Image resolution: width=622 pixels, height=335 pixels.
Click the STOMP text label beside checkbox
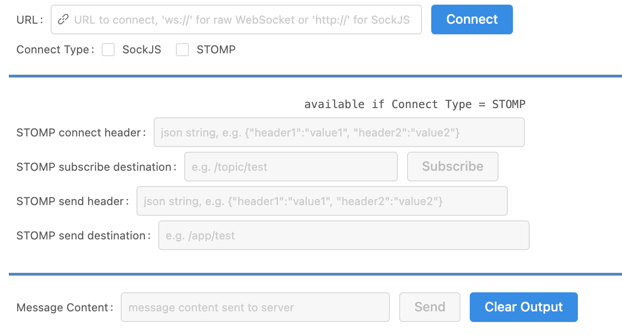tap(216, 50)
